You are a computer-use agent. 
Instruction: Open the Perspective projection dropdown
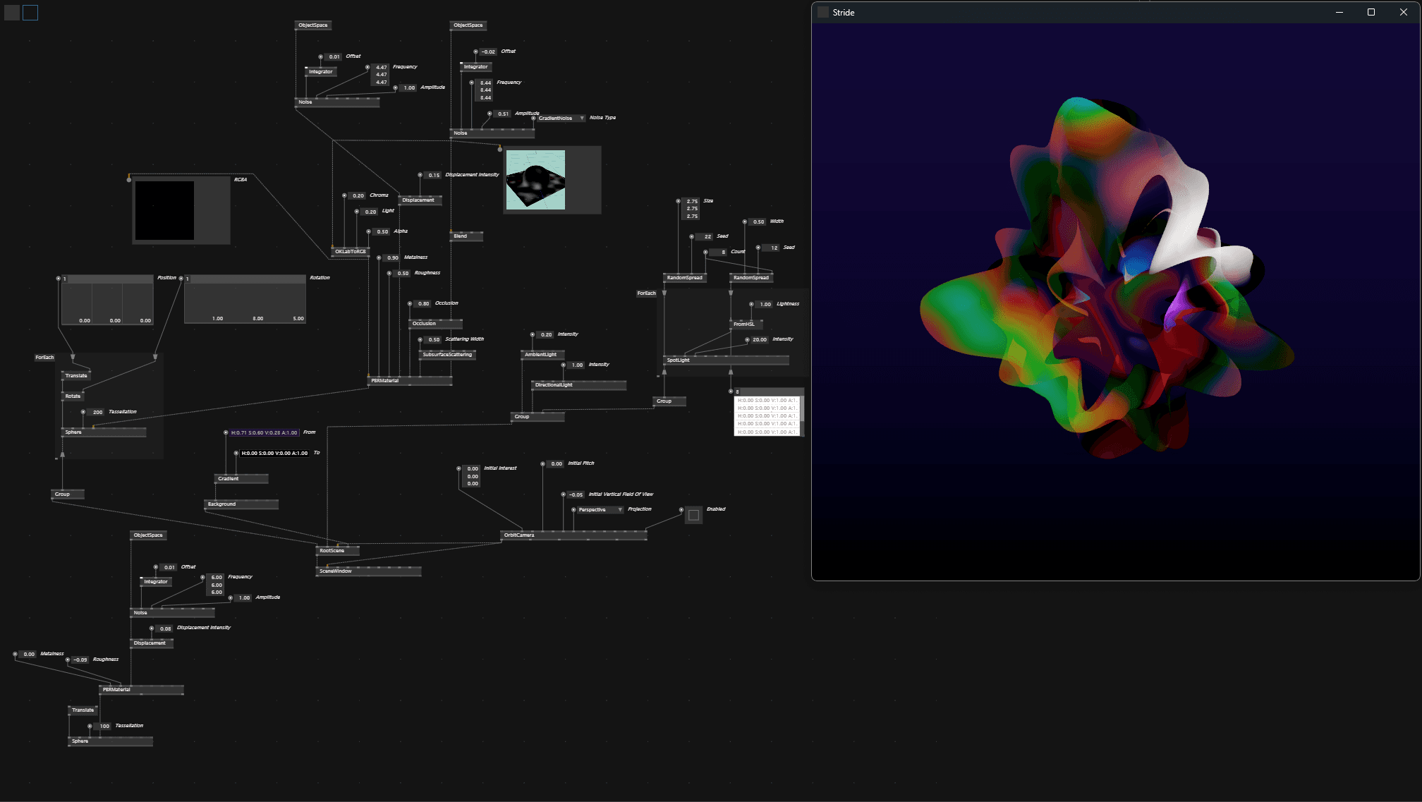pyautogui.click(x=600, y=510)
